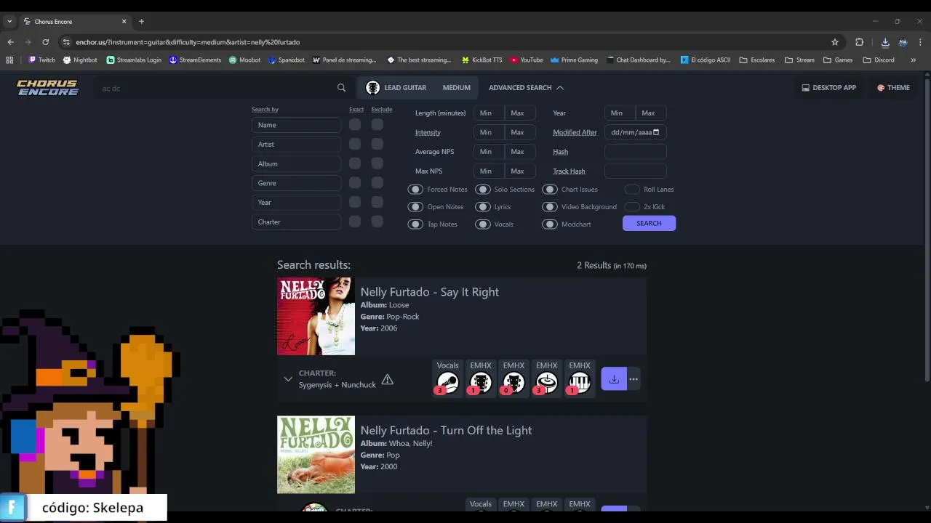Reload the page

pyautogui.click(x=45, y=42)
